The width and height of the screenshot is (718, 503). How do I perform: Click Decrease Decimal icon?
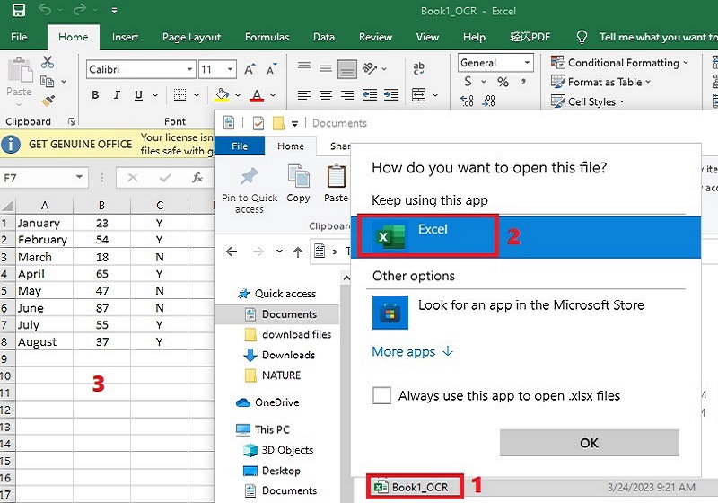[x=489, y=101]
